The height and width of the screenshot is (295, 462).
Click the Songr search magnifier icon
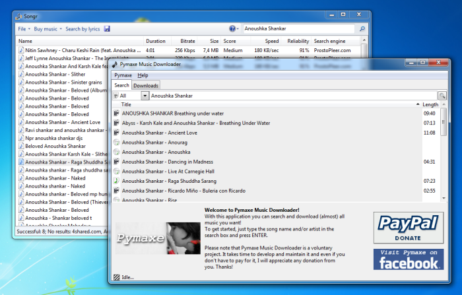[362, 29]
